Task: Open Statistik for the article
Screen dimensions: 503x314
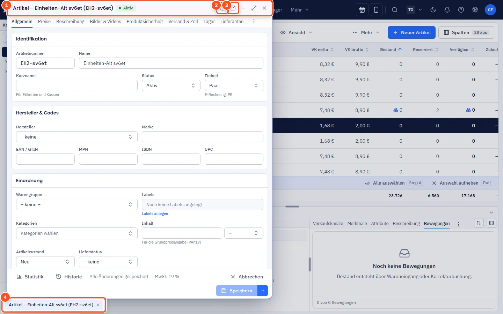Action: (30, 277)
